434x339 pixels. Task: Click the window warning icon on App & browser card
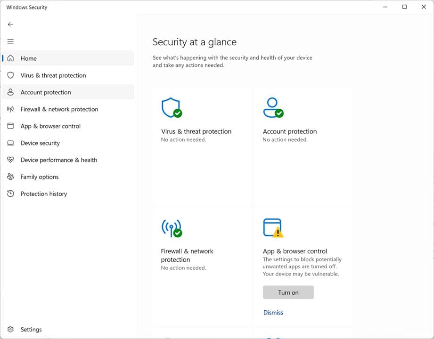point(273,228)
